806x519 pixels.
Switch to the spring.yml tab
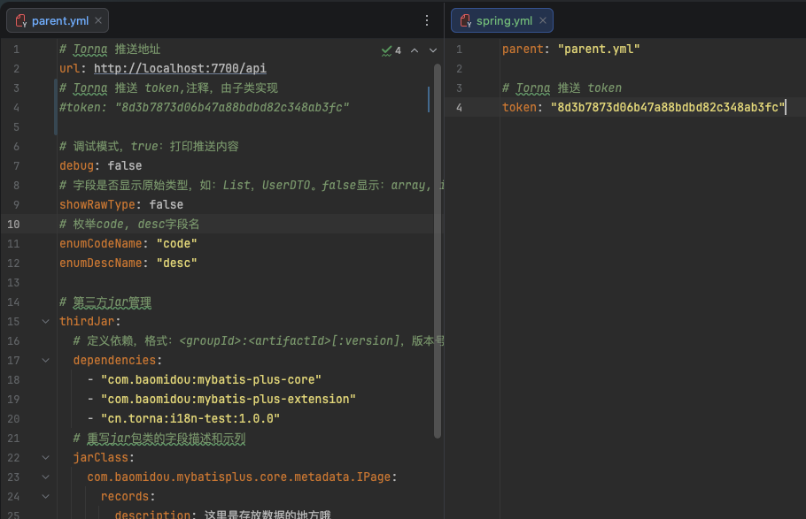click(x=503, y=21)
